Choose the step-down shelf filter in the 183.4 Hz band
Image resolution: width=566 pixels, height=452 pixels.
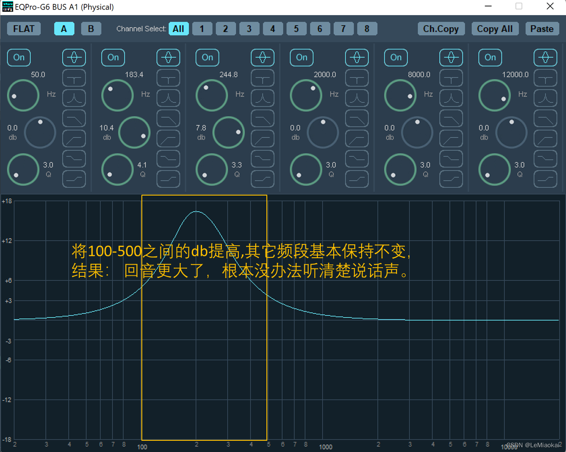coord(168,158)
